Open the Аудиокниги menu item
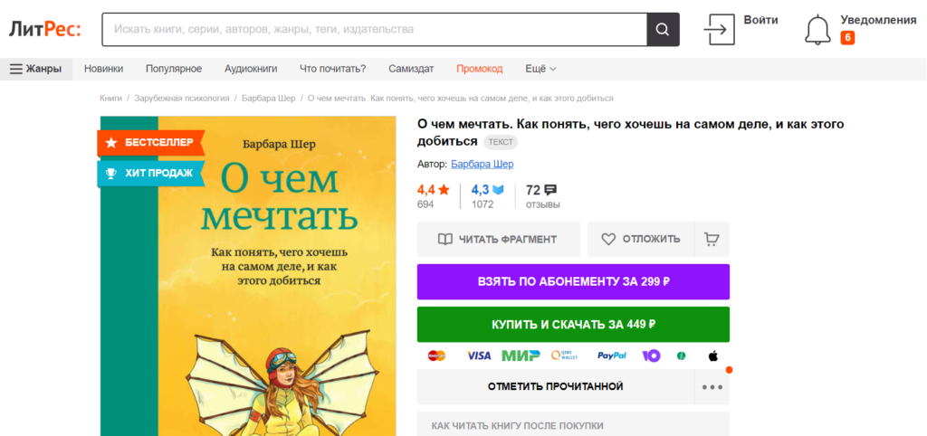This screenshot has width=927, height=436. [x=251, y=69]
